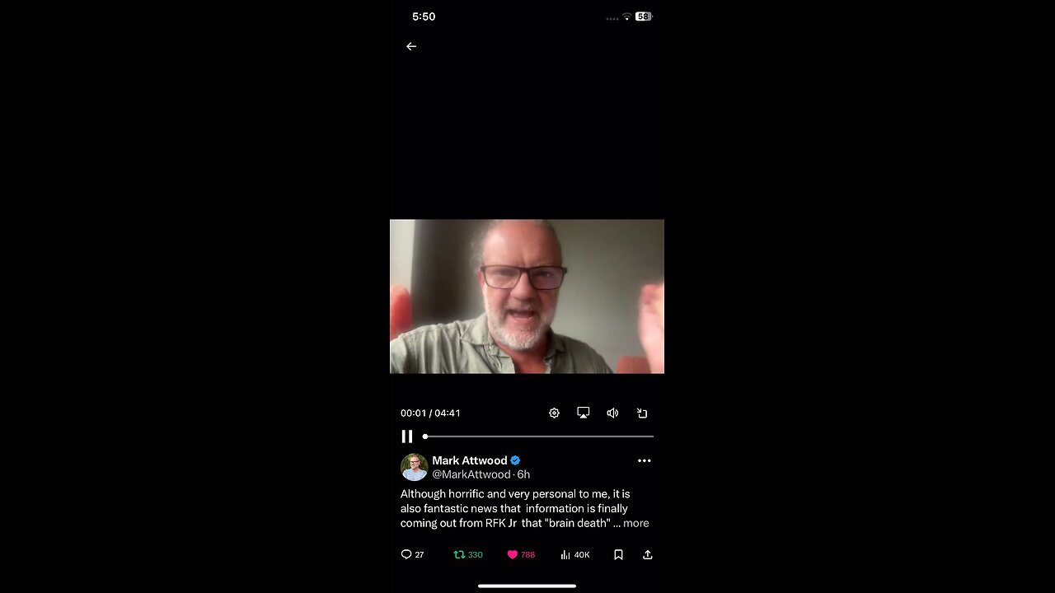Tap the AirPlay cast icon
Viewport: 1055px width, 593px height.
click(x=584, y=413)
